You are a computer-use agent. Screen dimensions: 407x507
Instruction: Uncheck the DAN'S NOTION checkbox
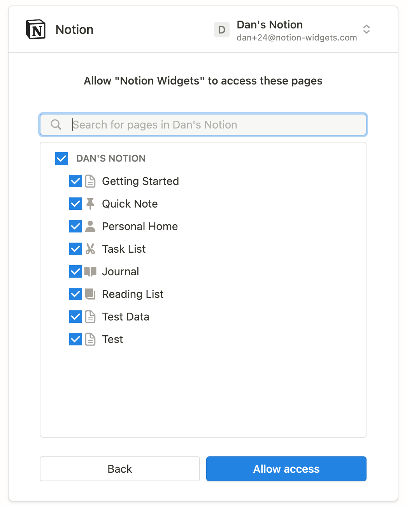coord(61,158)
